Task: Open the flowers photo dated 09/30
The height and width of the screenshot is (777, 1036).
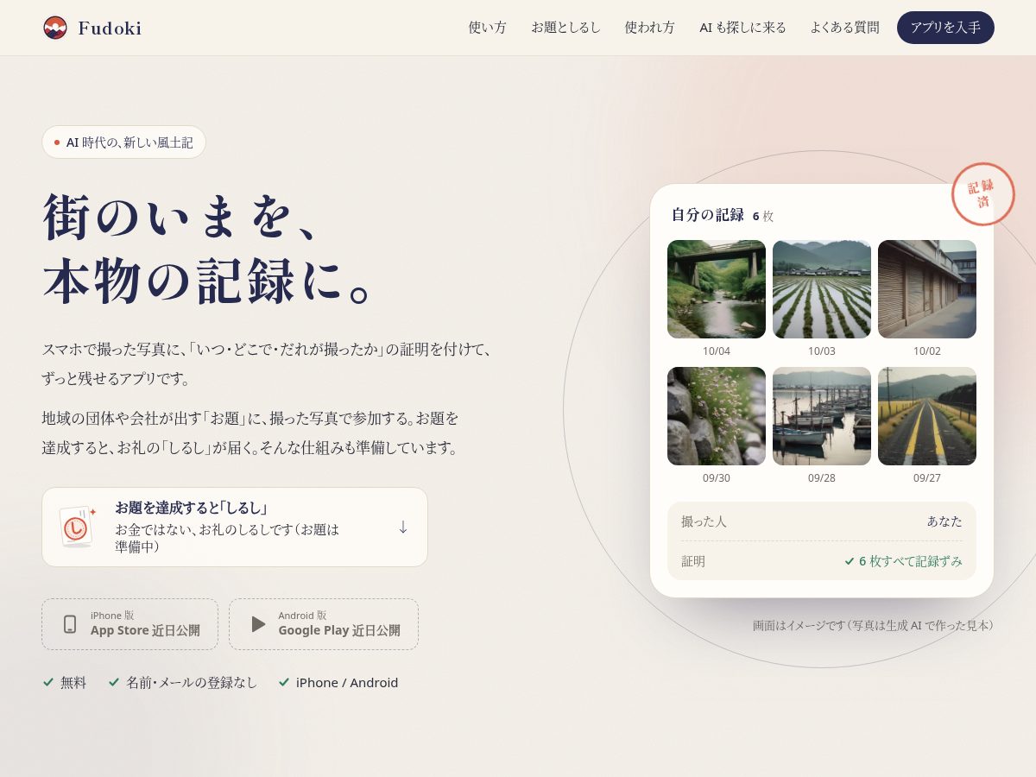Action: pos(717,416)
